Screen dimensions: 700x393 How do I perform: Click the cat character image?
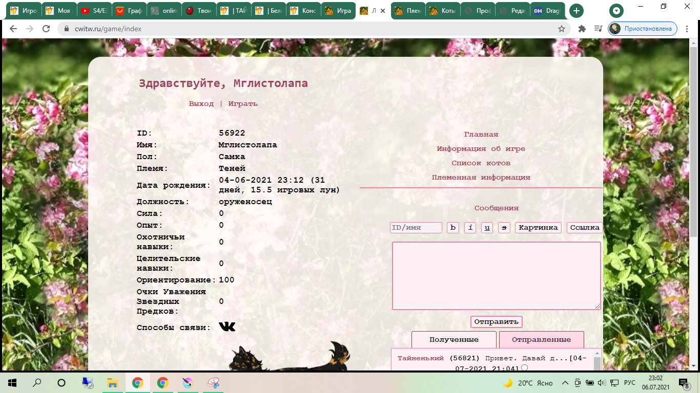[291, 356]
